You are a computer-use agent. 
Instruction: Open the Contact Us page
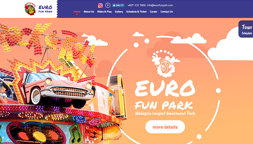point(167,12)
